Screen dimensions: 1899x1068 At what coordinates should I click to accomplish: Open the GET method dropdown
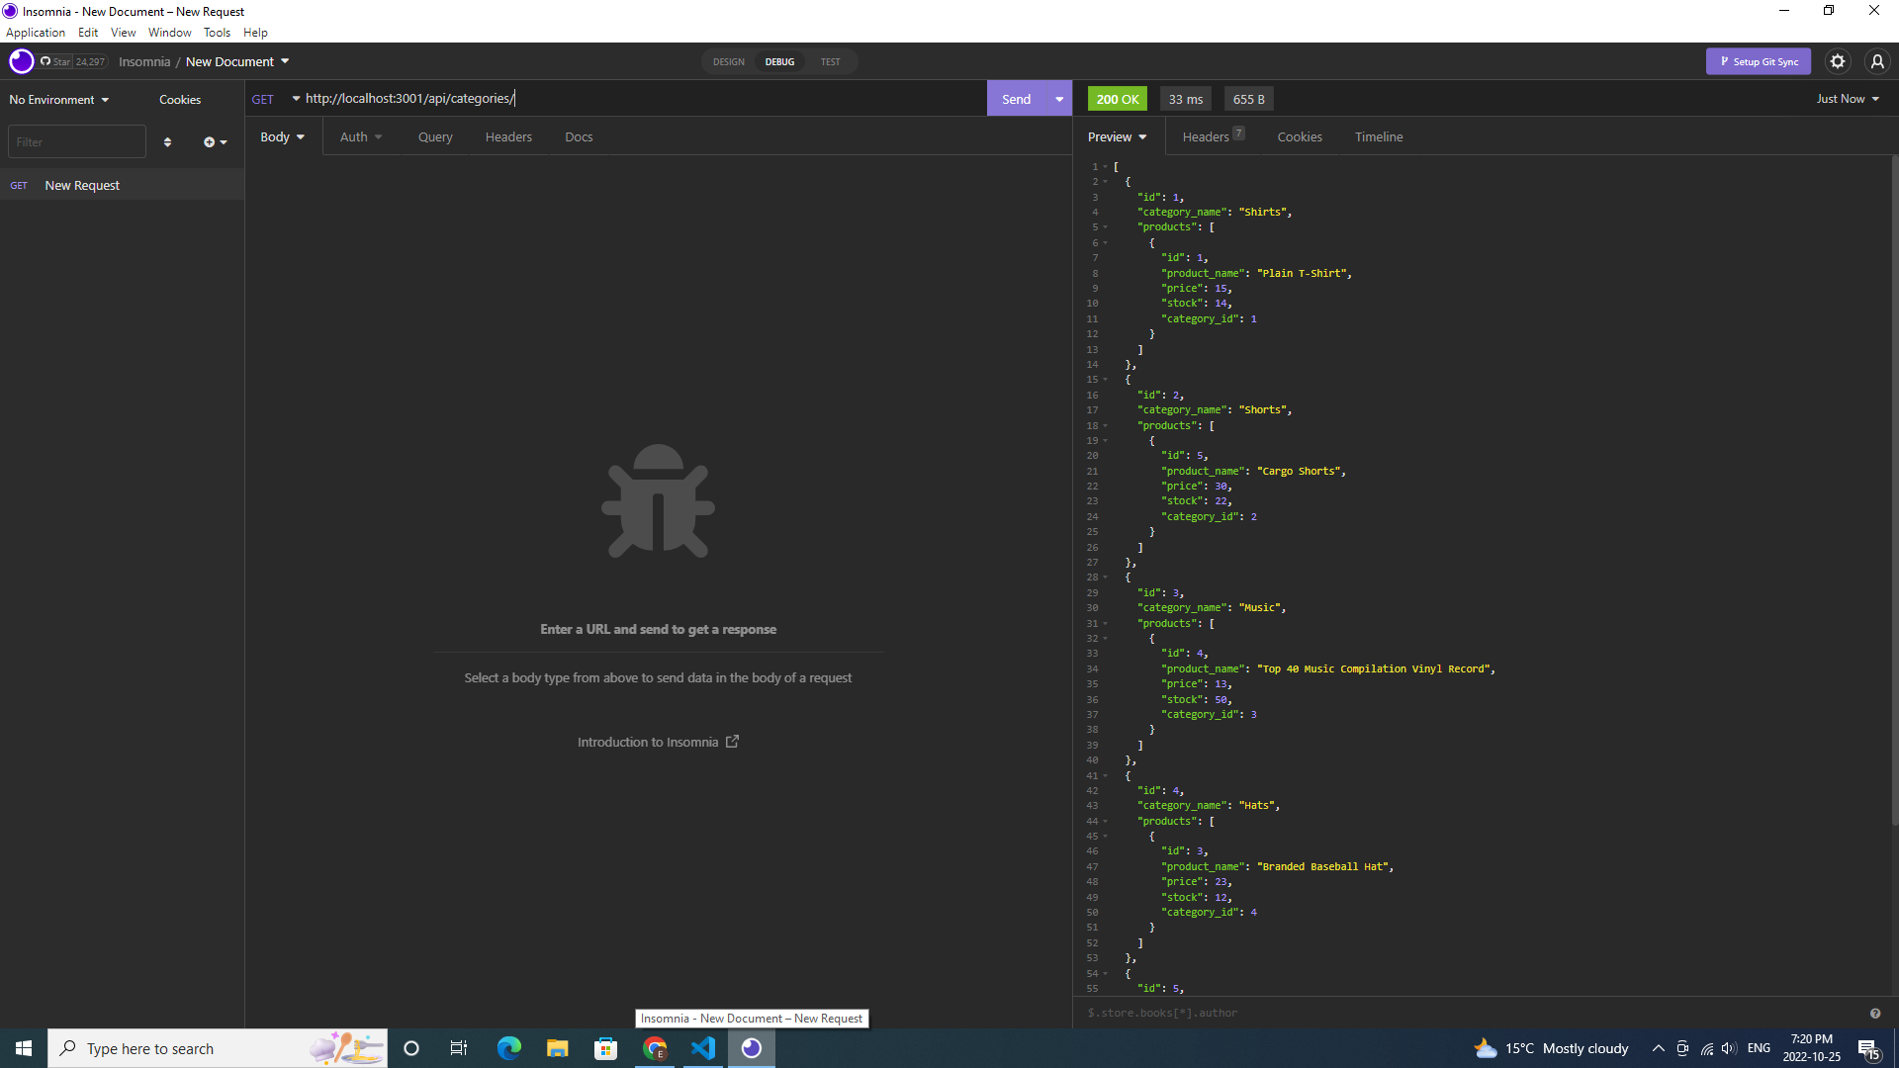[x=274, y=98]
